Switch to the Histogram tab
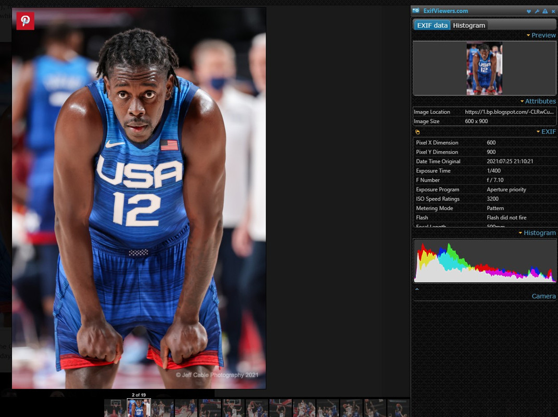This screenshot has width=558, height=417. pos(468,26)
